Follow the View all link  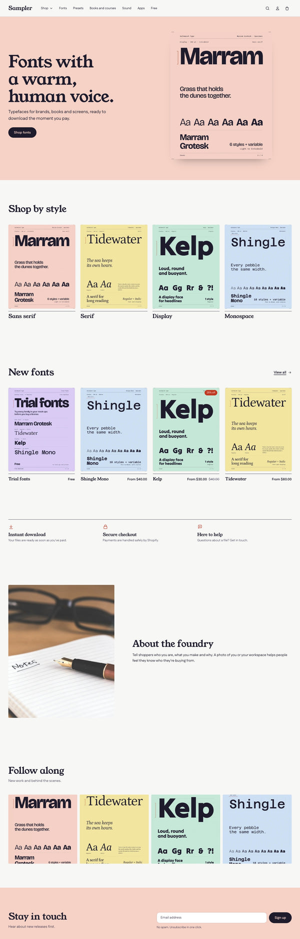(280, 373)
